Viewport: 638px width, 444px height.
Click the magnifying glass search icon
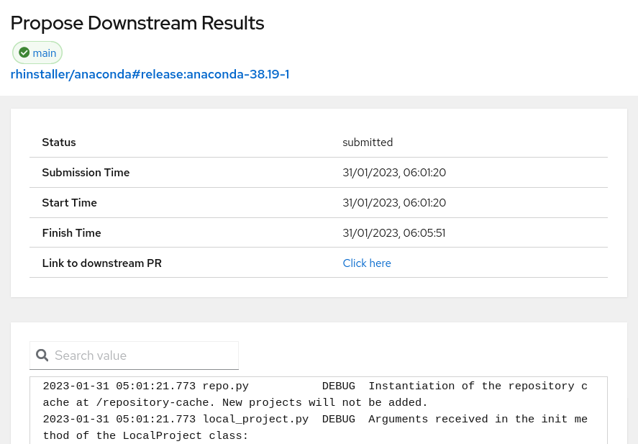coord(42,355)
